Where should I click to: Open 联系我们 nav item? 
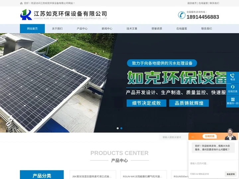[206, 29]
